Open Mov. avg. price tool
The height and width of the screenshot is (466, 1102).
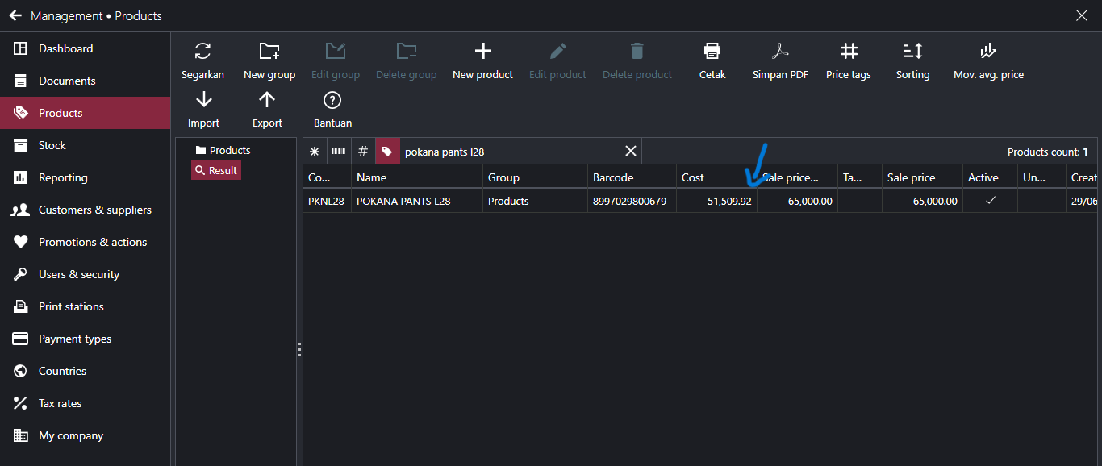tap(988, 52)
